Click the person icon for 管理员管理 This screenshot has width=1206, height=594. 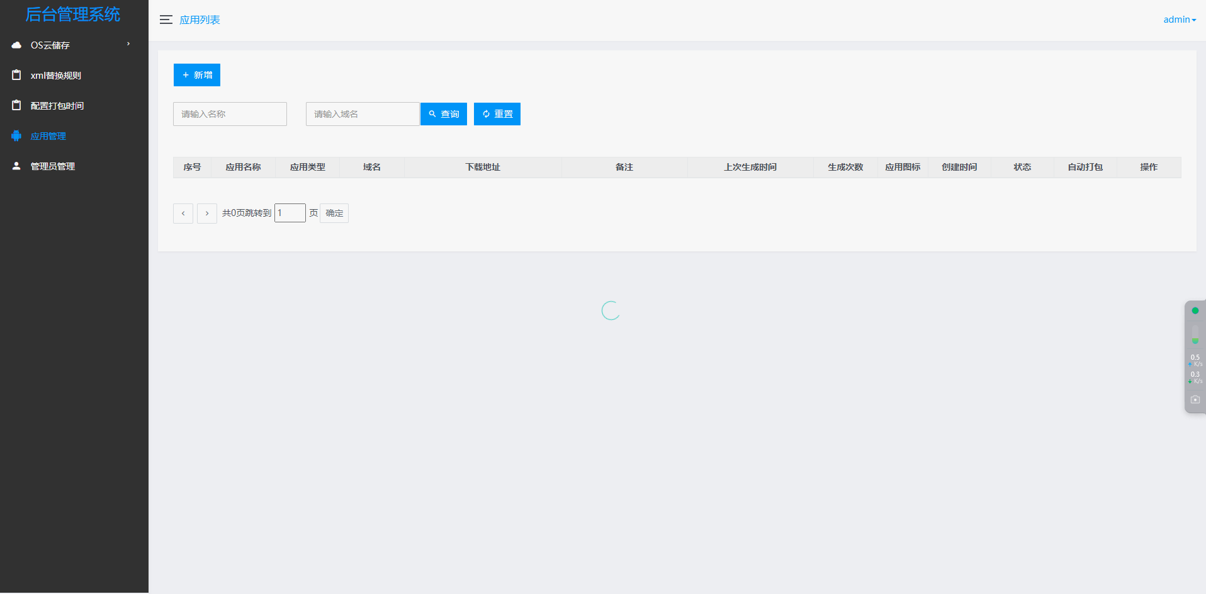16,166
